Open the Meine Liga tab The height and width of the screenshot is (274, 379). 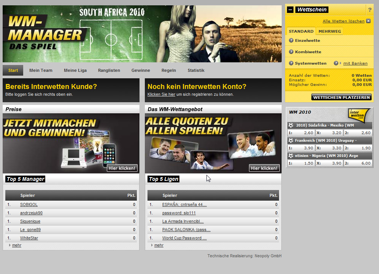pyautogui.click(x=75, y=70)
